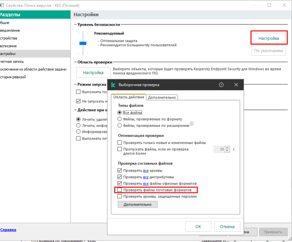The width and height of the screenshot is (292, 242).
Task: Close the Выборочная проверка dialog with X
Action: pyautogui.click(x=236, y=85)
